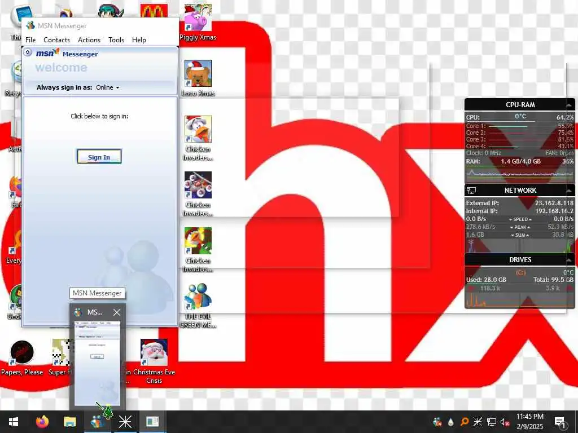Open THE EVIL GREEN ME... desktop shortcut
Image resolution: width=578 pixels, height=433 pixels.
click(x=198, y=306)
